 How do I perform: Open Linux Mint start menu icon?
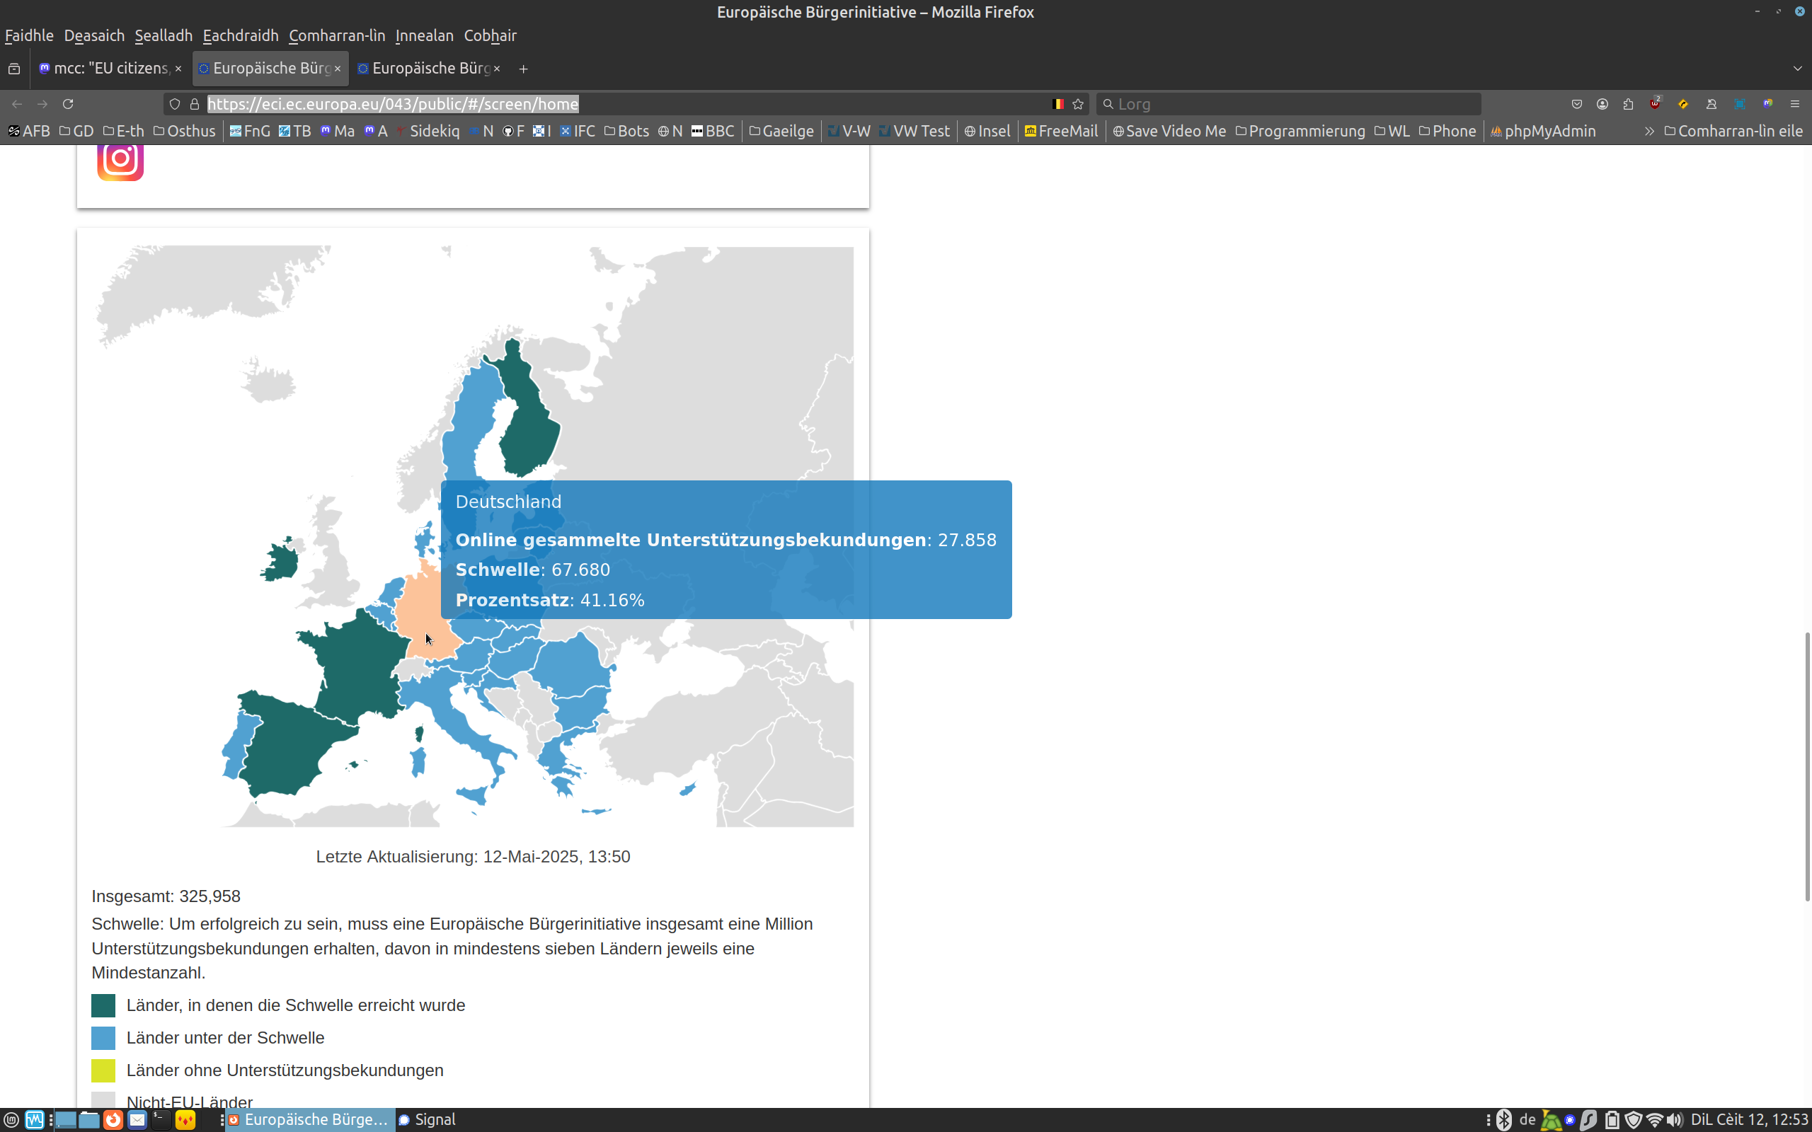click(11, 1120)
